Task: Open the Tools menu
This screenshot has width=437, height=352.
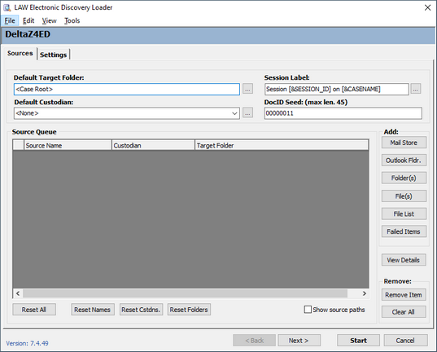Action: [72, 20]
